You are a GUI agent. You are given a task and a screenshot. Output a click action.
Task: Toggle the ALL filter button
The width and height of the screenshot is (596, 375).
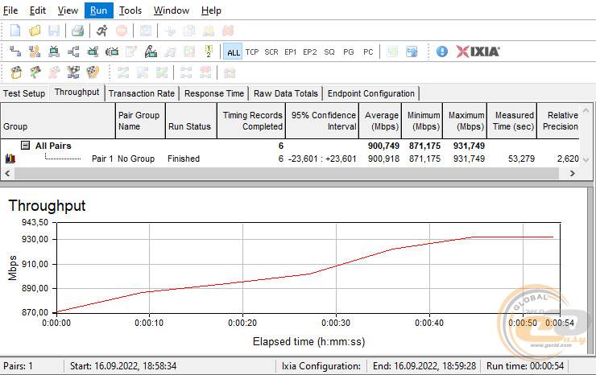(233, 52)
